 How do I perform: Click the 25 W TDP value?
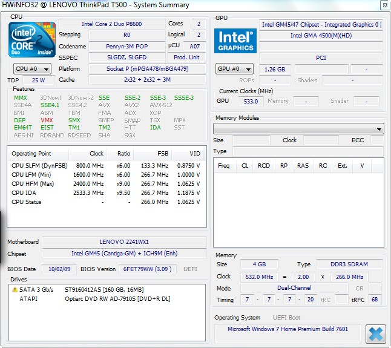coord(38,80)
